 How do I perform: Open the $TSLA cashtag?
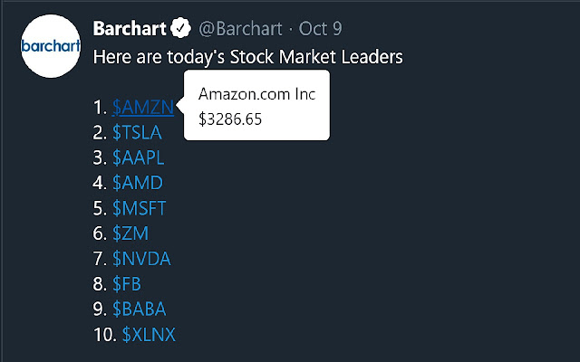(x=139, y=133)
